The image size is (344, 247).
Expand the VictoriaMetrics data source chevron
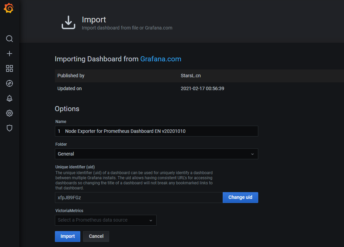pyautogui.click(x=151, y=221)
